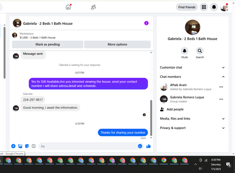The height and width of the screenshot is (173, 235).
Task: Send a thumbs up like
Action: 149,146
